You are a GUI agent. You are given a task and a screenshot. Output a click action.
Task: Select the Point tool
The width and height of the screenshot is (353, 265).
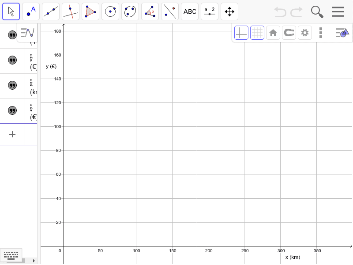(x=31, y=11)
